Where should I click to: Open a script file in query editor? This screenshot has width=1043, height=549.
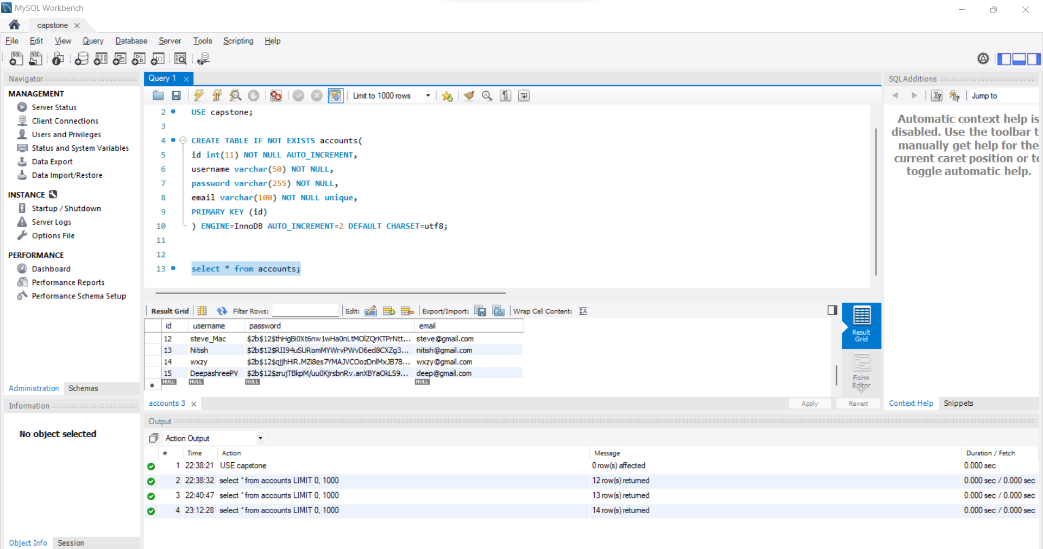pos(158,95)
